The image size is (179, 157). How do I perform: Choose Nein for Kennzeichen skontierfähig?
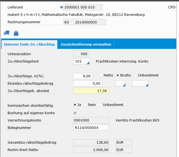(x=85, y=105)
